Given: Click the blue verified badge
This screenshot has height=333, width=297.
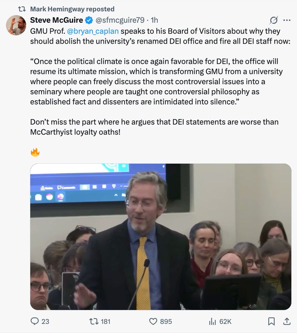Looking at the screenshot, I should click(x=89, y=20).
